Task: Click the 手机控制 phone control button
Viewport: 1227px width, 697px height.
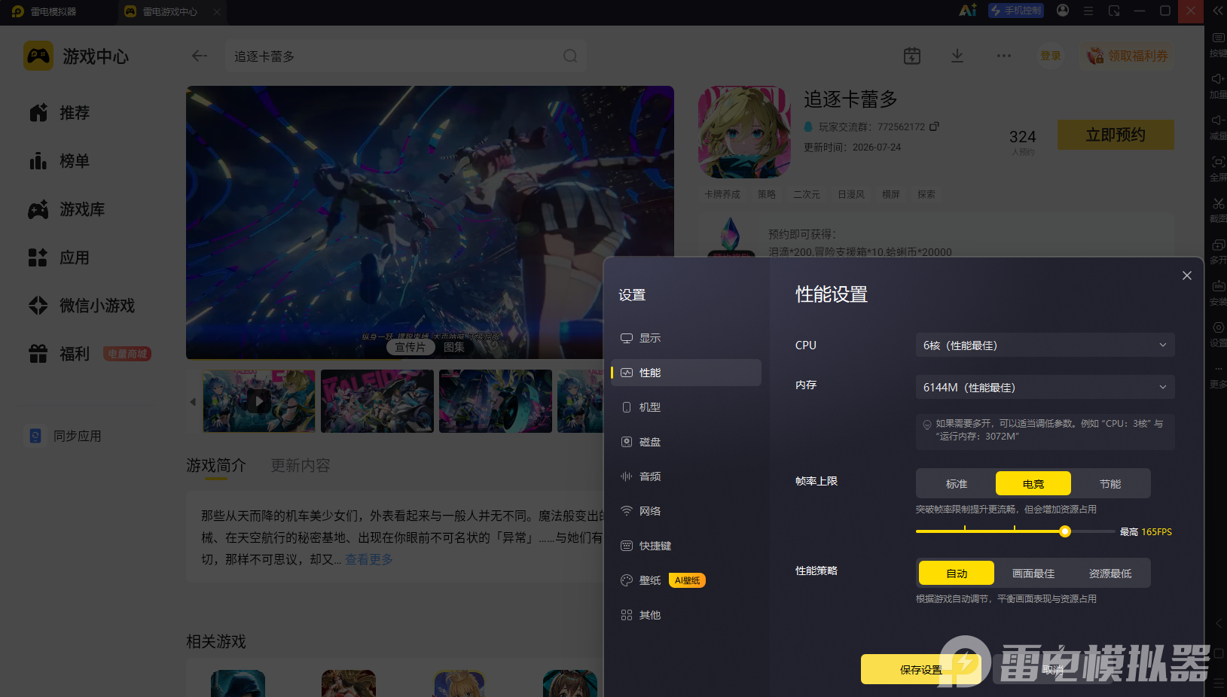Action: pos(1016,11)
